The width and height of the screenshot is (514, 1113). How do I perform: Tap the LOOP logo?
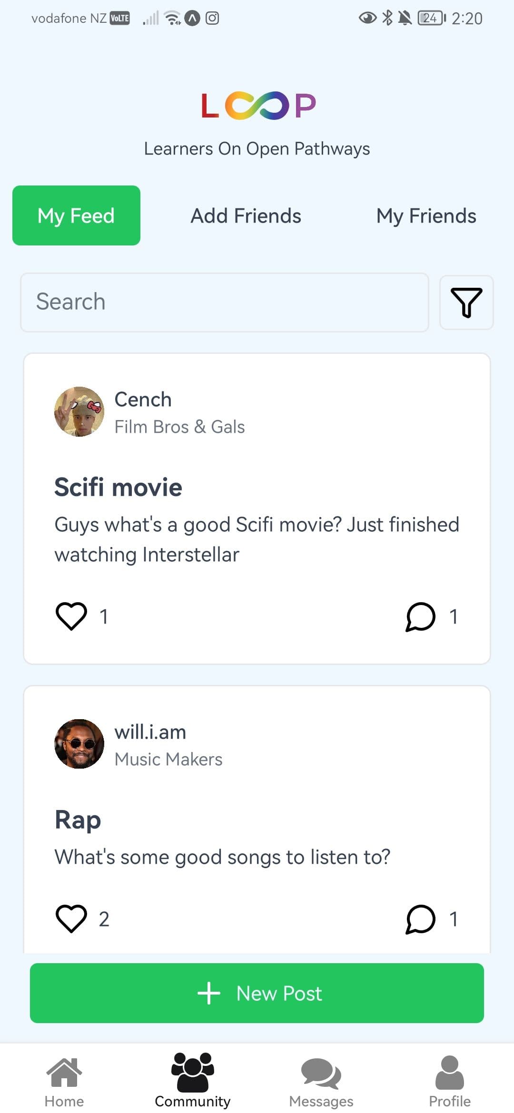click(257, 106)
